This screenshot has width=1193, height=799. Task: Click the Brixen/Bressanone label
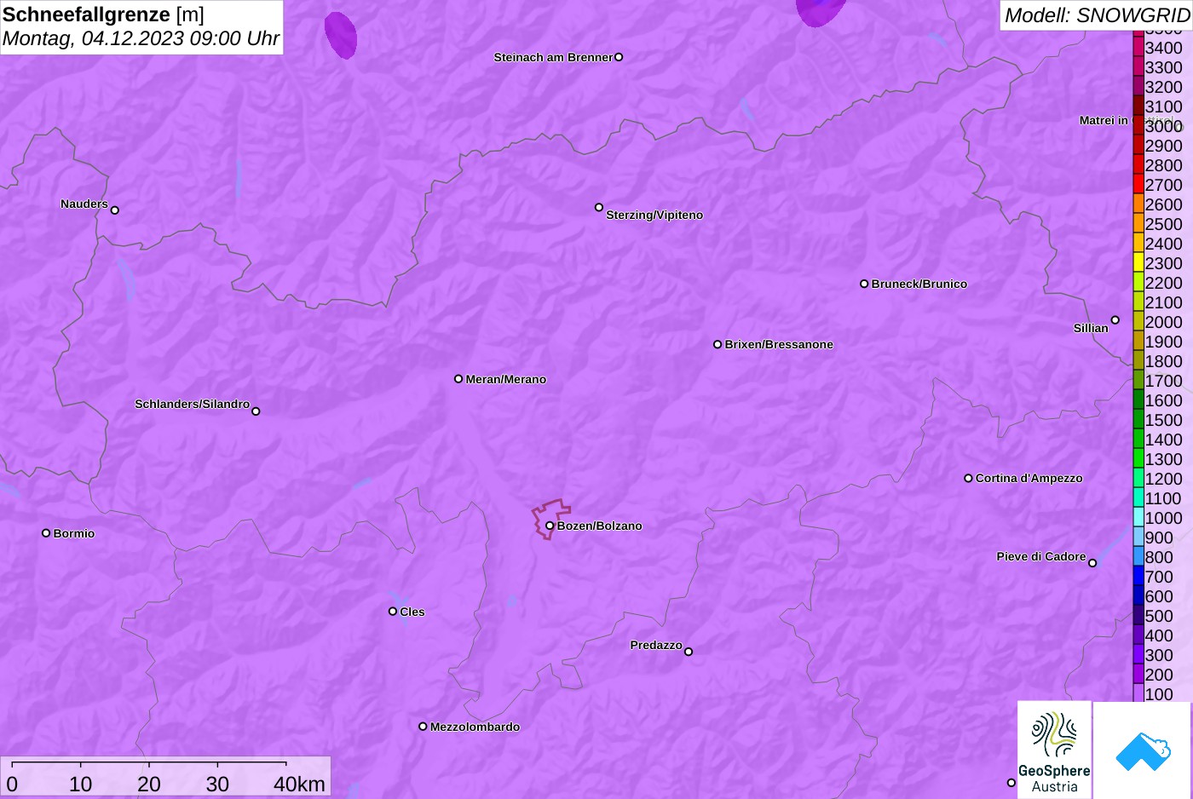pos(779,344)
